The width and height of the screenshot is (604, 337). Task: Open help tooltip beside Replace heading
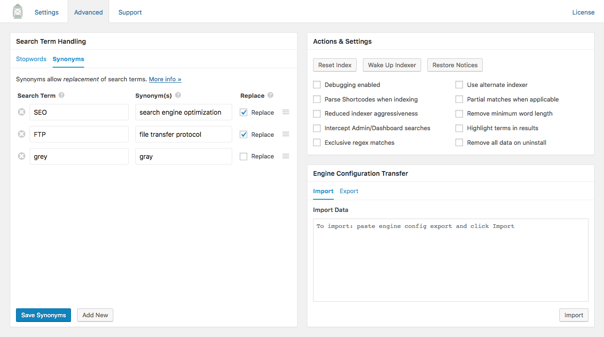click(x=270, y=95)
